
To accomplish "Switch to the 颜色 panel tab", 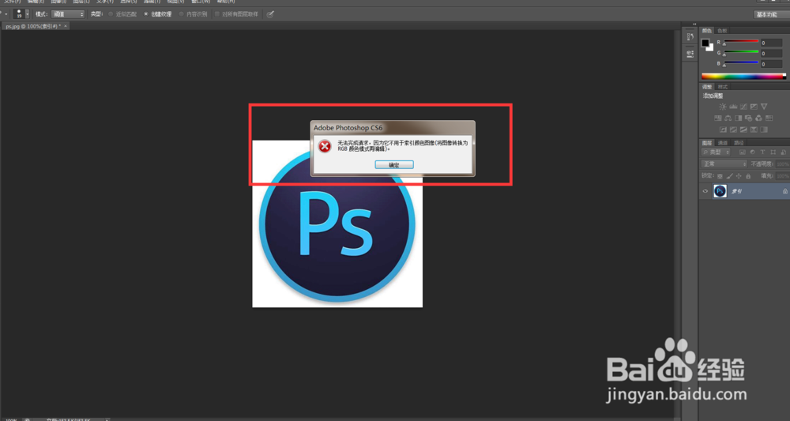I will click(x=707, y=31).
